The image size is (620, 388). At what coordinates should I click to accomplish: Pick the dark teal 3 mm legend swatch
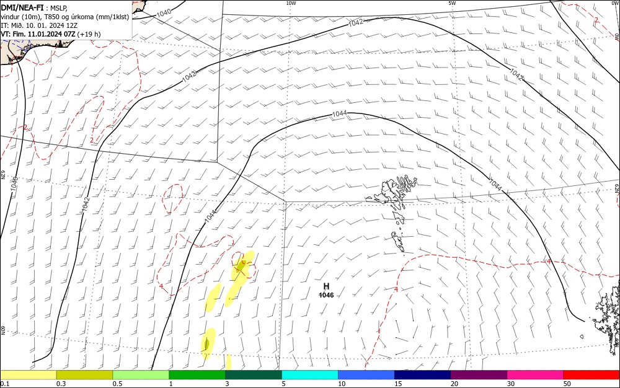(x=254, y=375)
